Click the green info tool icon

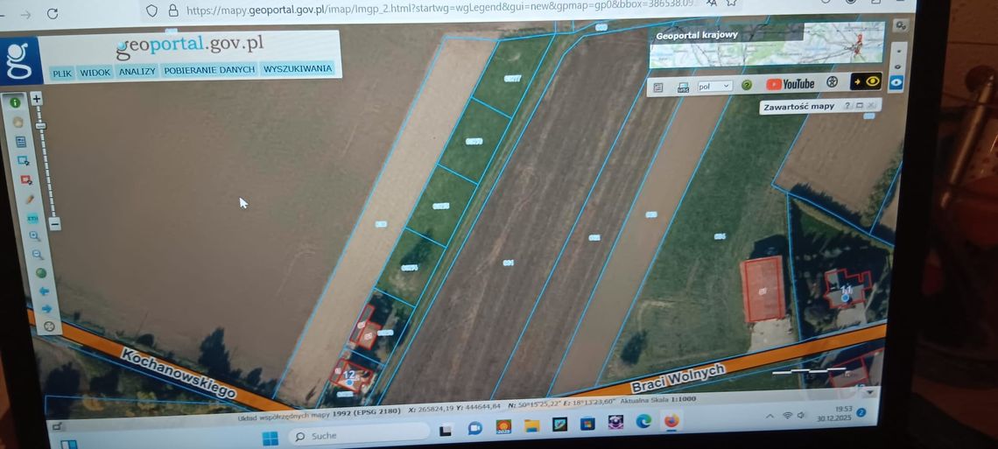click(x=16, y=102)
